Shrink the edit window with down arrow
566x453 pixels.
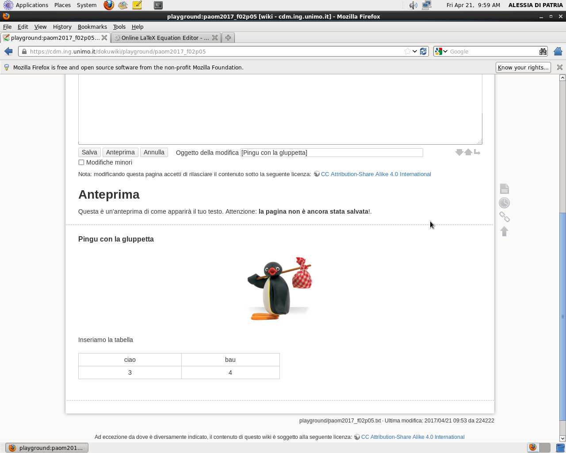(x=459, y=152)
